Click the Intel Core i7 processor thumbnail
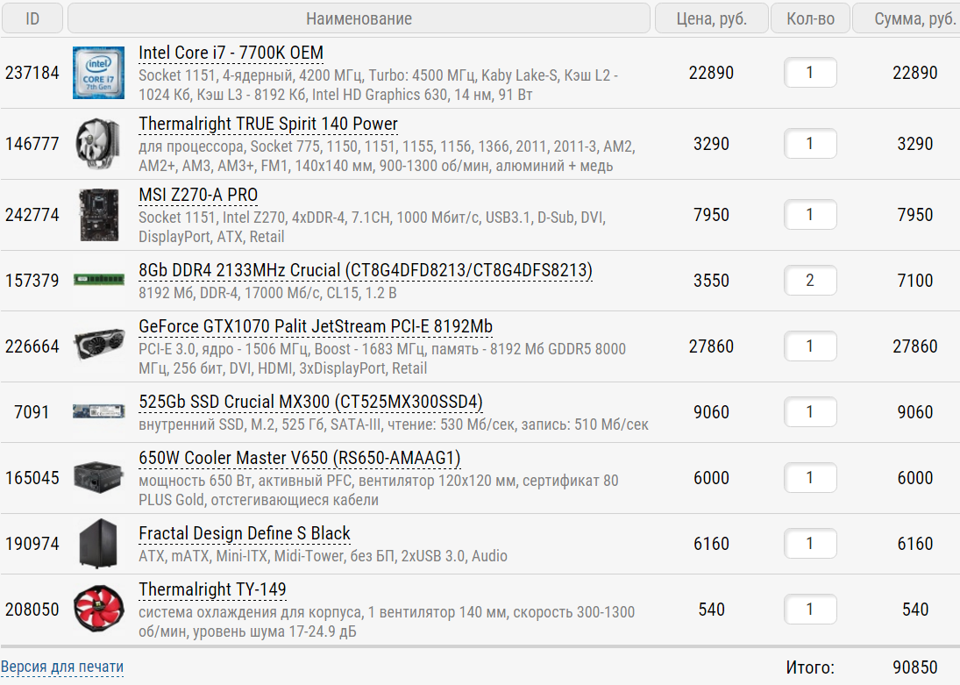This screenshot has height=685, width=960. [98, 73]
